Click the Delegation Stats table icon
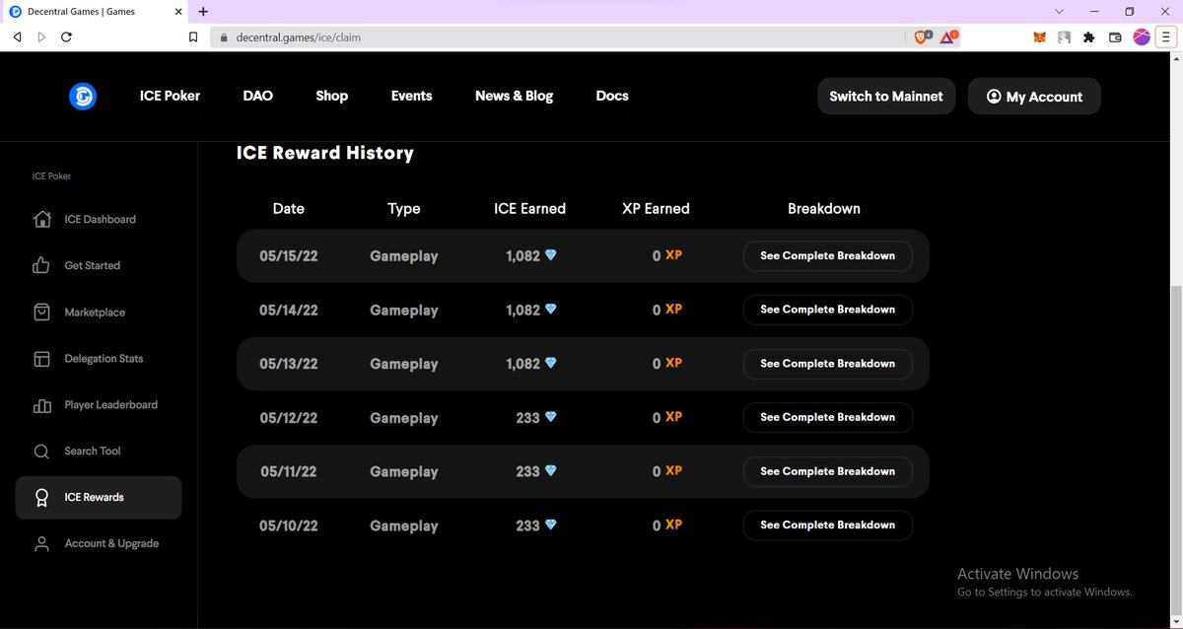Screen dimensions: 1183x629 click(x=41, y=358)
